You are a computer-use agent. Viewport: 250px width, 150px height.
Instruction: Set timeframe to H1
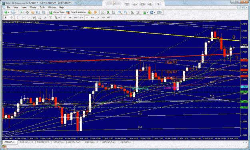pyautogui.click(x=87, y=18)
